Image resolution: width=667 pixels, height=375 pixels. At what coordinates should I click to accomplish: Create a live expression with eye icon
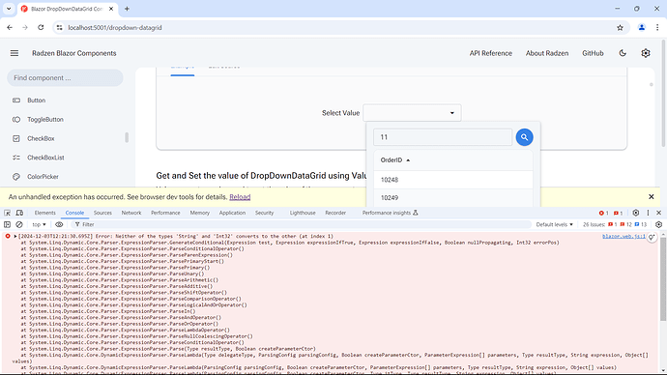[x=59, y=224]
